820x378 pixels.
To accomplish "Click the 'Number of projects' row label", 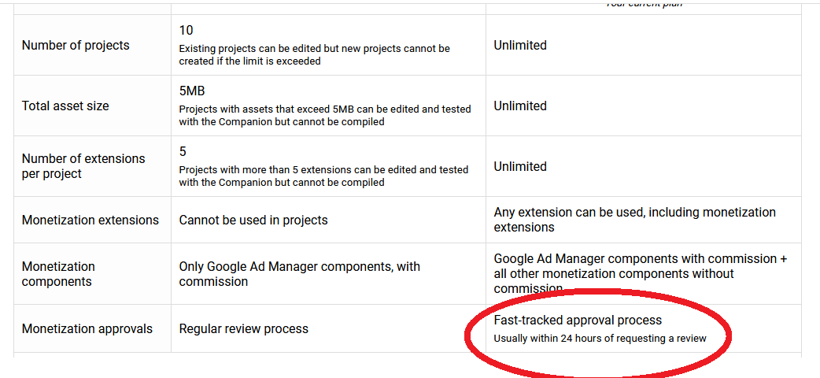I will (76, 46).
